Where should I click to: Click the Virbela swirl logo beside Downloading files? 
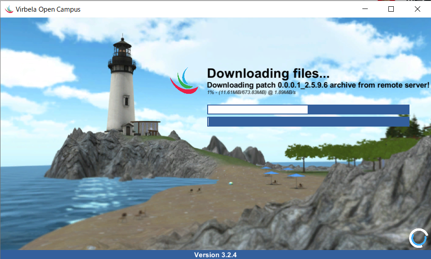pos(183,81)
